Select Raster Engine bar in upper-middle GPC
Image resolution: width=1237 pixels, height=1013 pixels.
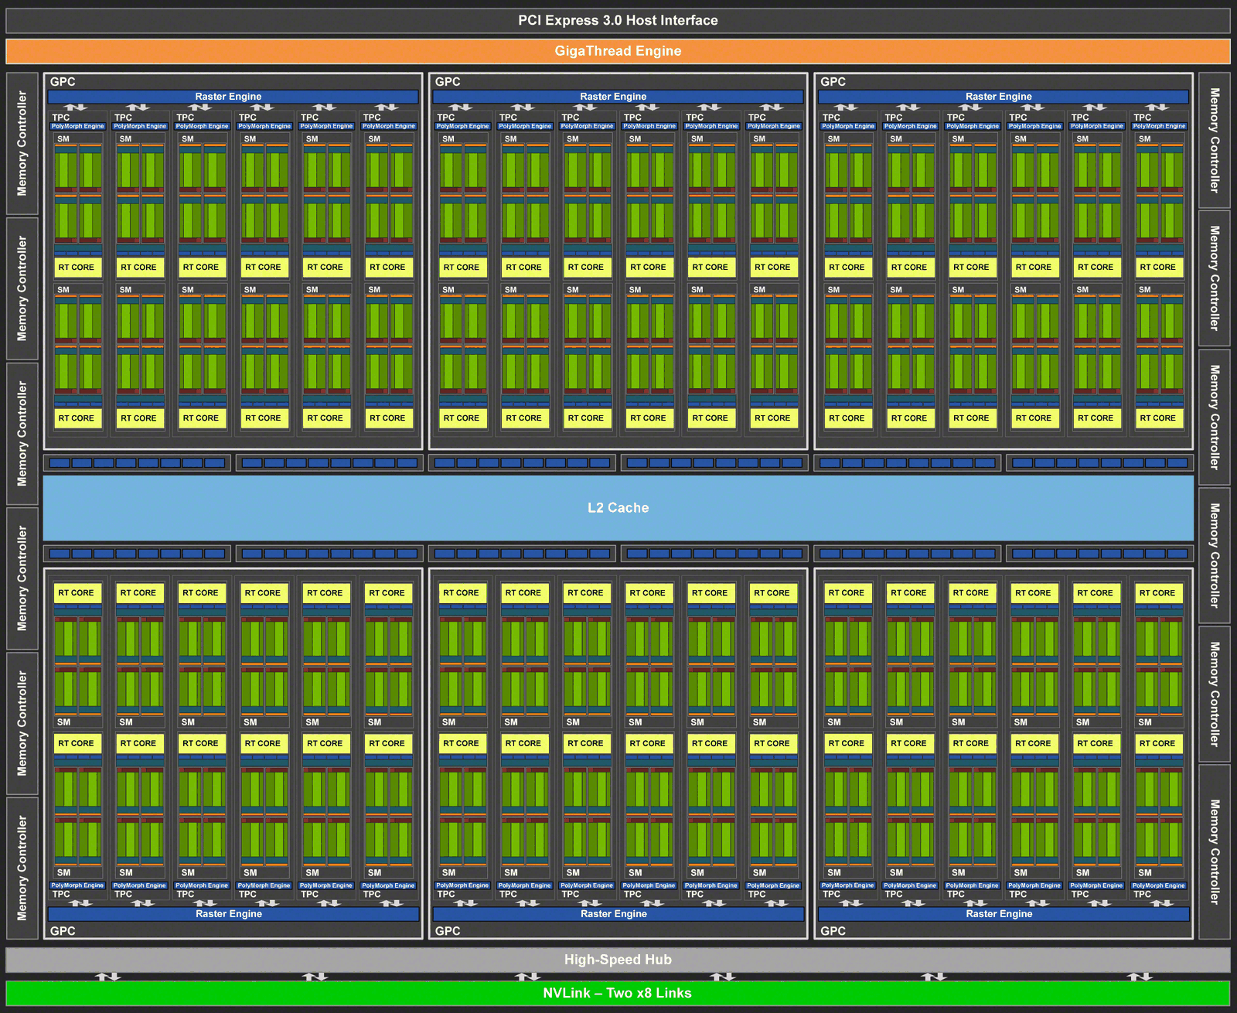click(618, 97)
